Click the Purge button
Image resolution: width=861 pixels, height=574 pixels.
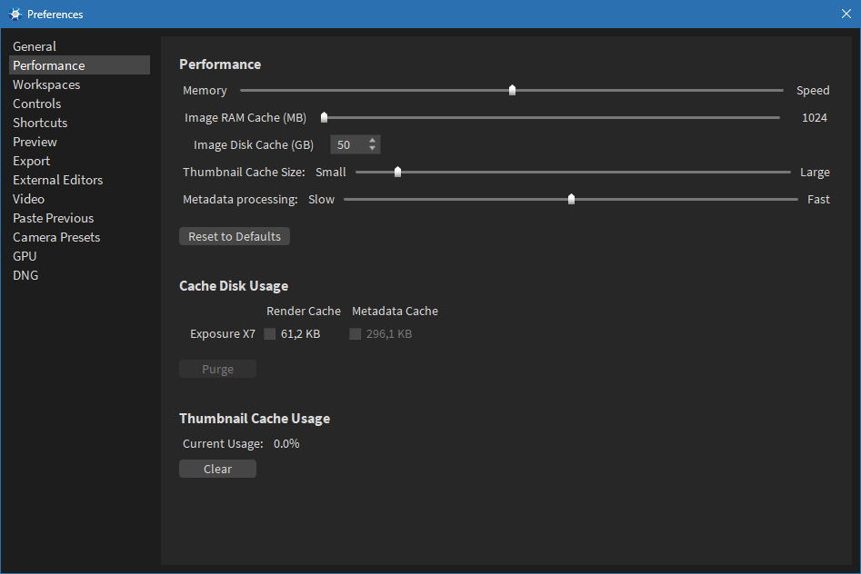coord(217,369)
